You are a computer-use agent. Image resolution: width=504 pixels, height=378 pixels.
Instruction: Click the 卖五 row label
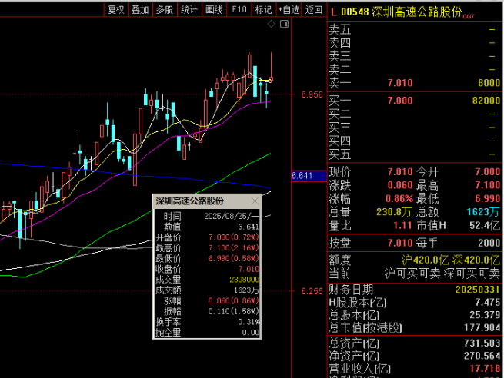pyautogui.click(x=340, y=29)
